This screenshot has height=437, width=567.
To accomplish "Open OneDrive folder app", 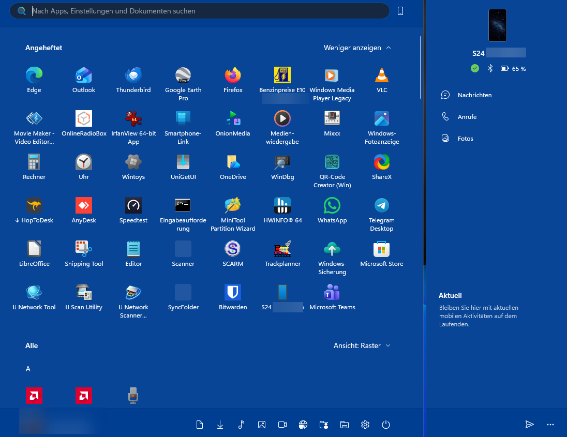I will click(x=233, y=167).
